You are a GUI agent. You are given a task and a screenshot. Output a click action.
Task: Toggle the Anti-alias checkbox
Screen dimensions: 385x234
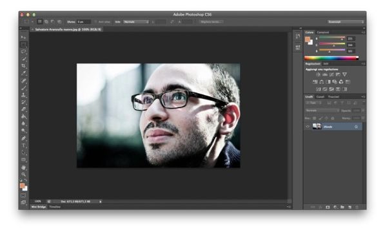95,22
